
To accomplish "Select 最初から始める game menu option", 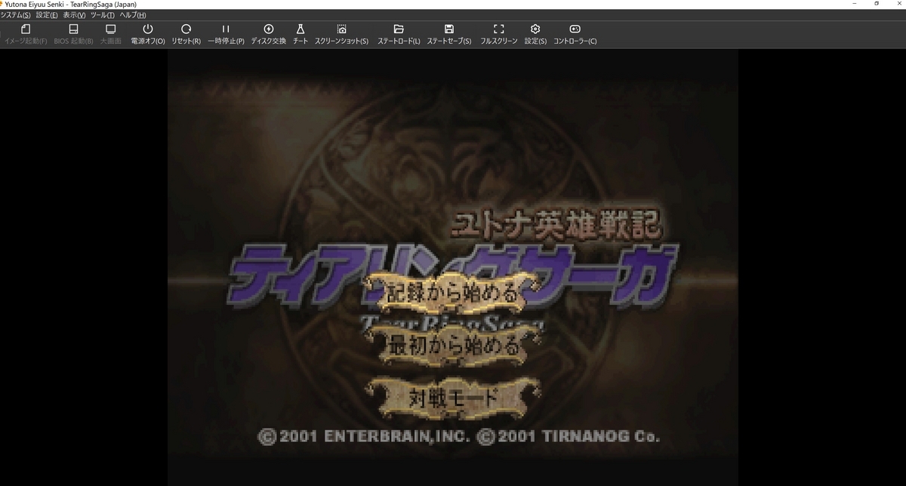I will 452,347.
